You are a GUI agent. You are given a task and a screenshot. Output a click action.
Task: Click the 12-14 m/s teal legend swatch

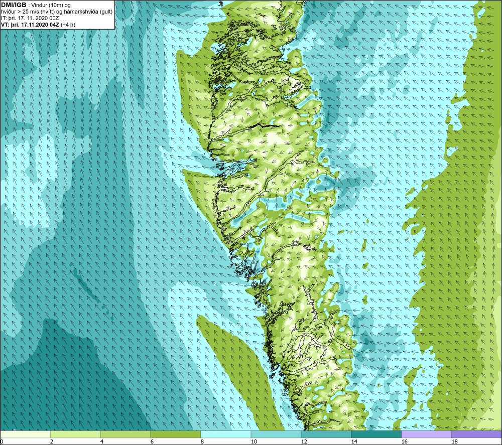326,434
